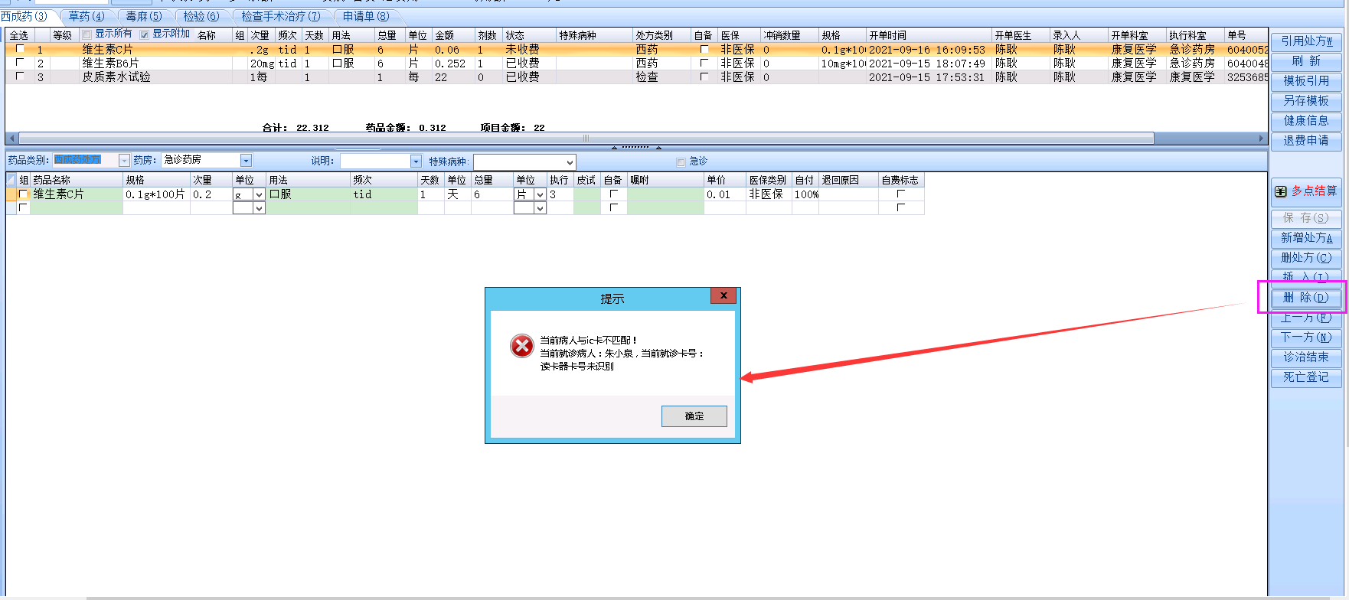This screenshot has width=1349, height=600.
Task: Click the 单价 cell showing 0.01
Action: (724, 194)
